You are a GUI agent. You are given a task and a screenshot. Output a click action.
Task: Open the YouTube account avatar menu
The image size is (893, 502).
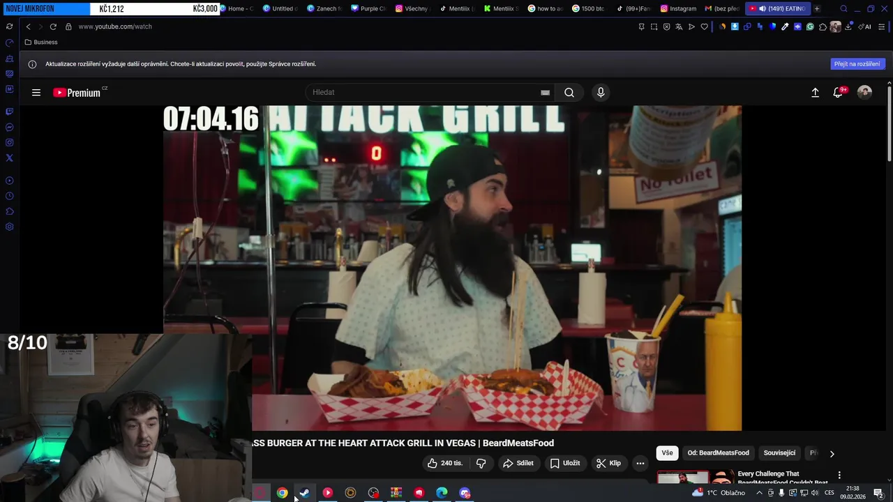click(864, 93)
